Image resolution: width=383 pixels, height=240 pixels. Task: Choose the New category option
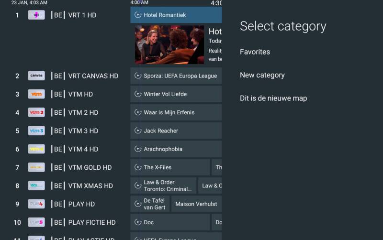tap(262, 75)
